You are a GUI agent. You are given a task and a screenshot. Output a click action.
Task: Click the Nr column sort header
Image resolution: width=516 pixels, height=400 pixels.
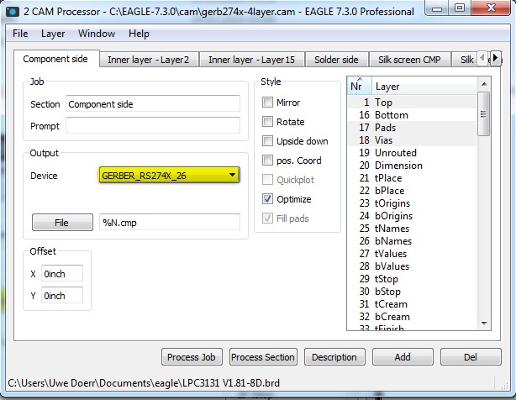pos(357,86)
